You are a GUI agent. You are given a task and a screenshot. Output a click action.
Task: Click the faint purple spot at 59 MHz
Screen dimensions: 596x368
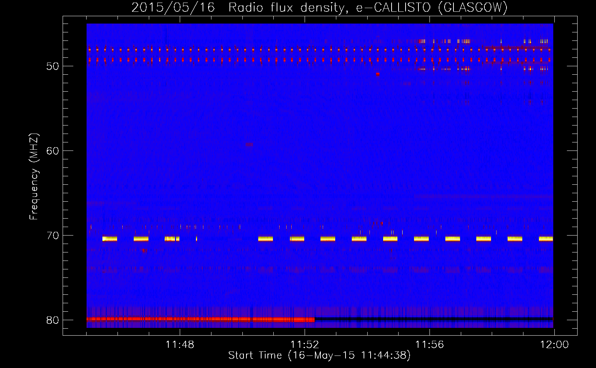coord(249,145)
